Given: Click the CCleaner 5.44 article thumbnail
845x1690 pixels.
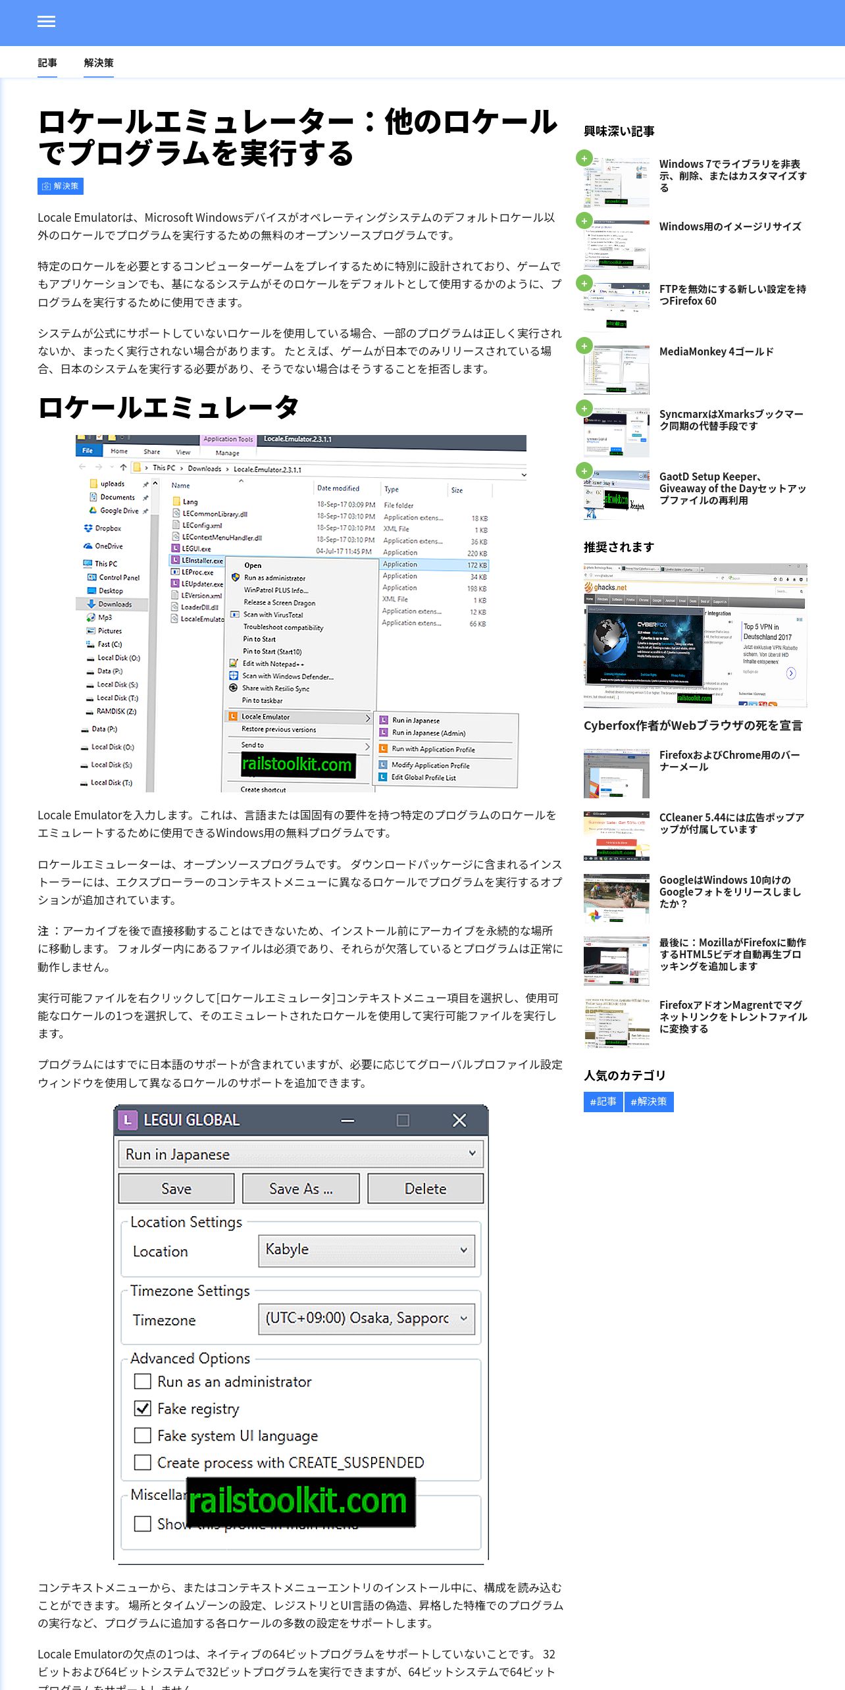Looking at the screenshot, I should (616, 836).
